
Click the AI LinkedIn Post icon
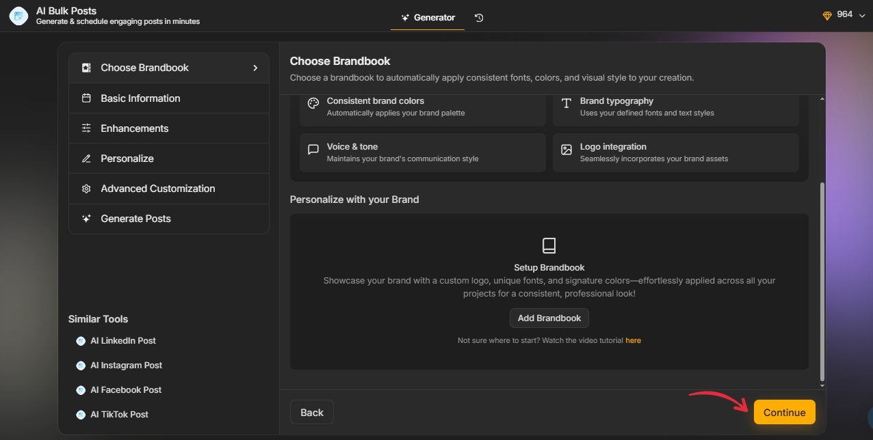(81, 341)
